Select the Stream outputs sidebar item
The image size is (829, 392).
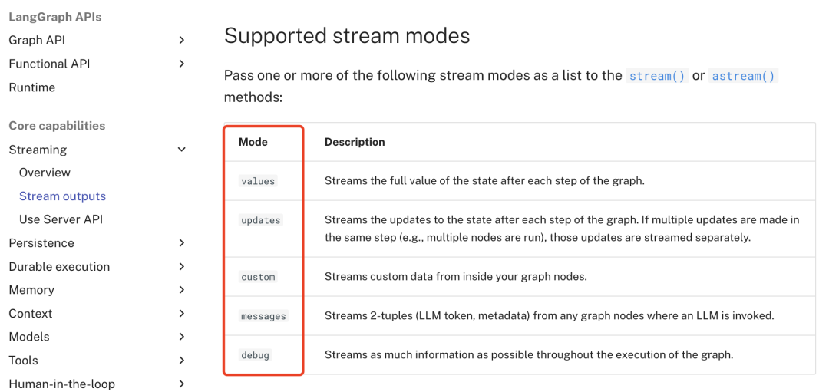coord(62,196)
